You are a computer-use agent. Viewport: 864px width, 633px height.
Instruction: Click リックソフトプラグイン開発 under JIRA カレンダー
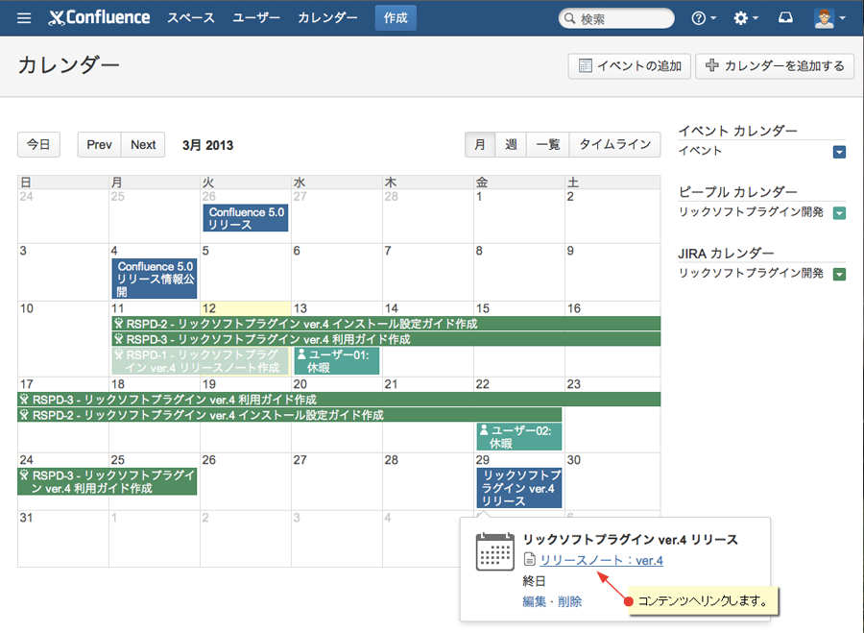pos(751,273)
